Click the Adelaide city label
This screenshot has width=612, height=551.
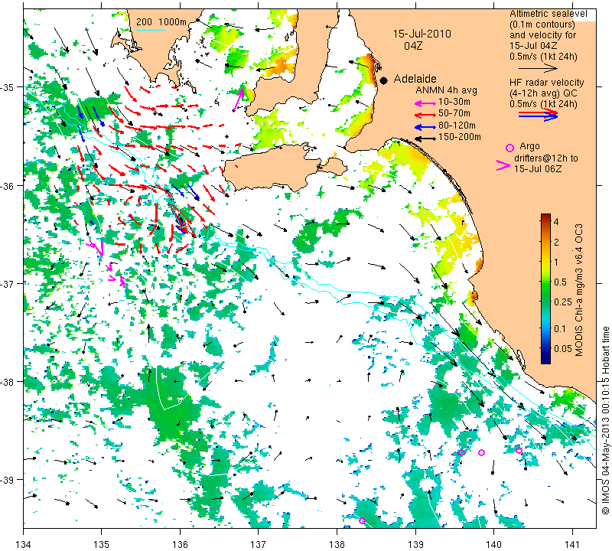point(415,79)
